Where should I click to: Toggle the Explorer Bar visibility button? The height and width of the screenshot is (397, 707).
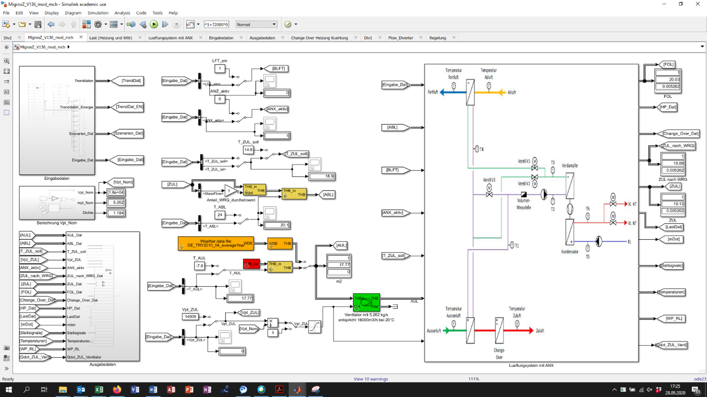click(x=7, y=47)
